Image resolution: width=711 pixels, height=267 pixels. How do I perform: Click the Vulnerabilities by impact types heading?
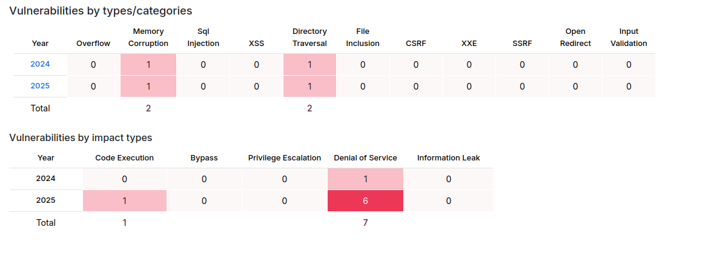(x=81, y=137)
